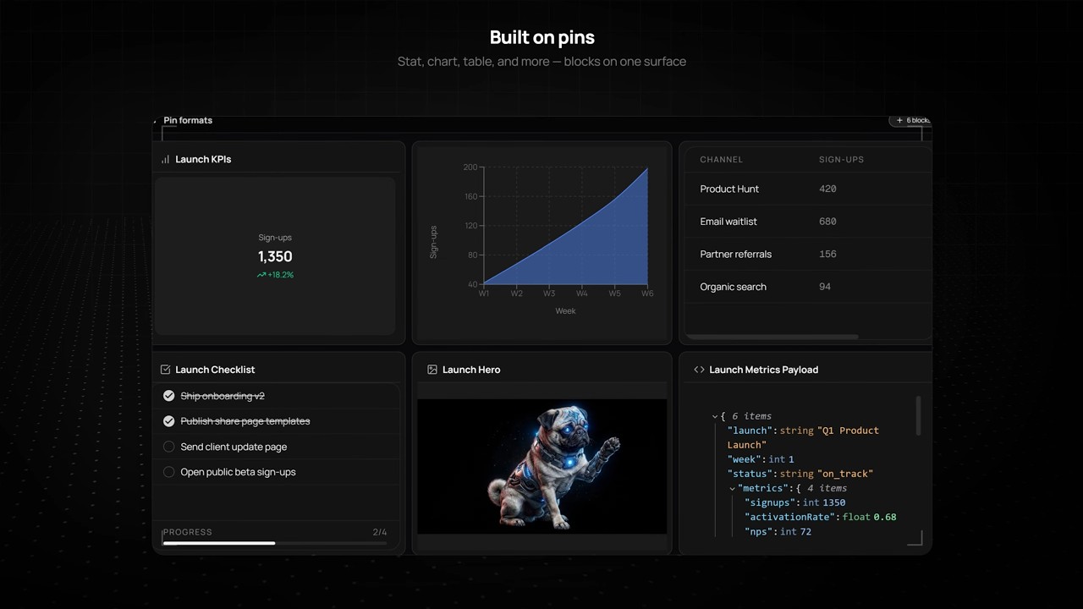Collapse the root "6 items" JSON node

(715, 416)
